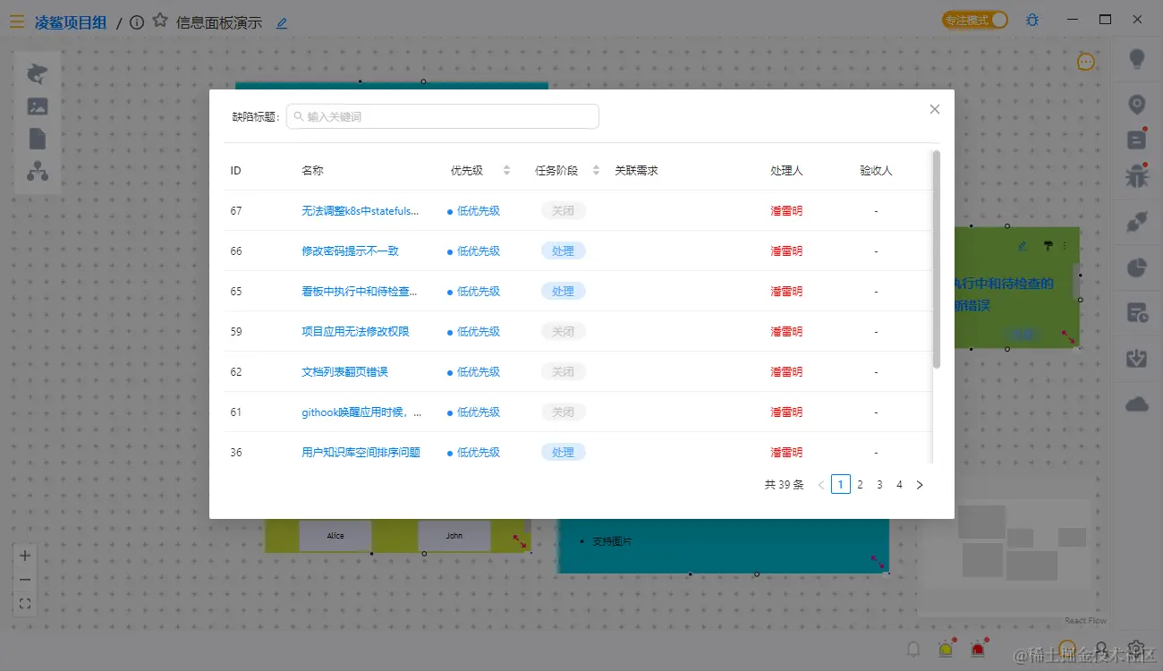Open the lightbulb ideas panel
Viewport: 1163px width, 671px height.
[x=1137, y=60]
